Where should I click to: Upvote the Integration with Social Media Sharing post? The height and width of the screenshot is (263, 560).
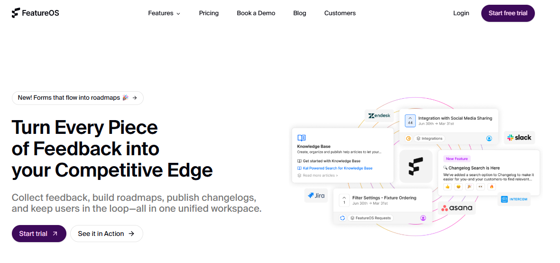(x=410, y=121)
